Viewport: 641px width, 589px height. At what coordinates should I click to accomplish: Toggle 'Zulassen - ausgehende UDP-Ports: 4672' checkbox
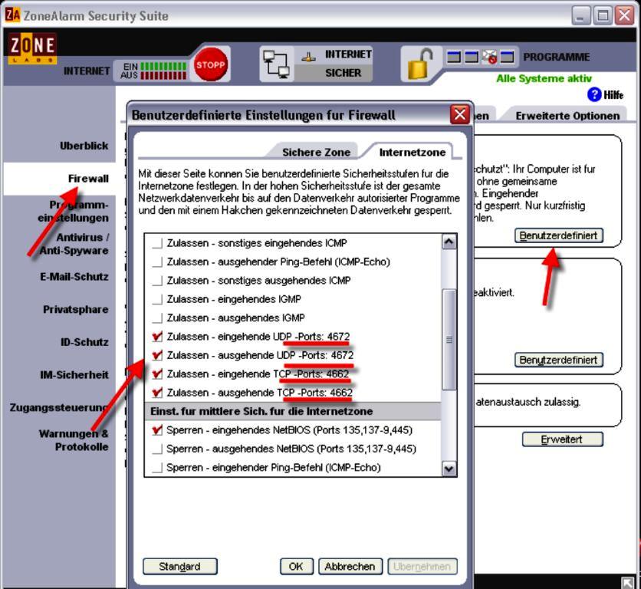click(x=157, y=355)
